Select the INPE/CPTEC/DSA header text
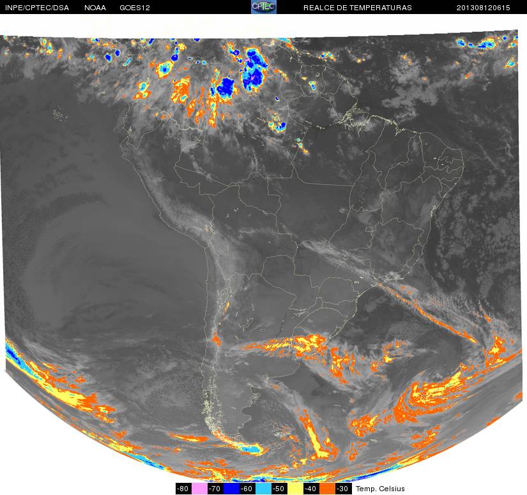Viewport: 527px width, 495px height. pyautogui.click(x=37, y=8)
